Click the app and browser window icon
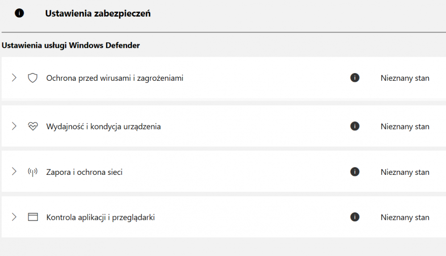 pos(33,217)
